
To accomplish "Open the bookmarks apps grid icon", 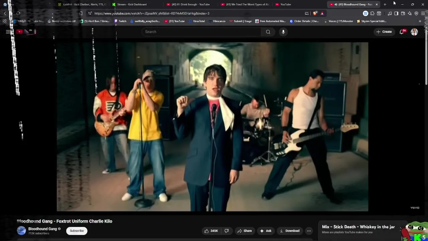I will 4,21.
